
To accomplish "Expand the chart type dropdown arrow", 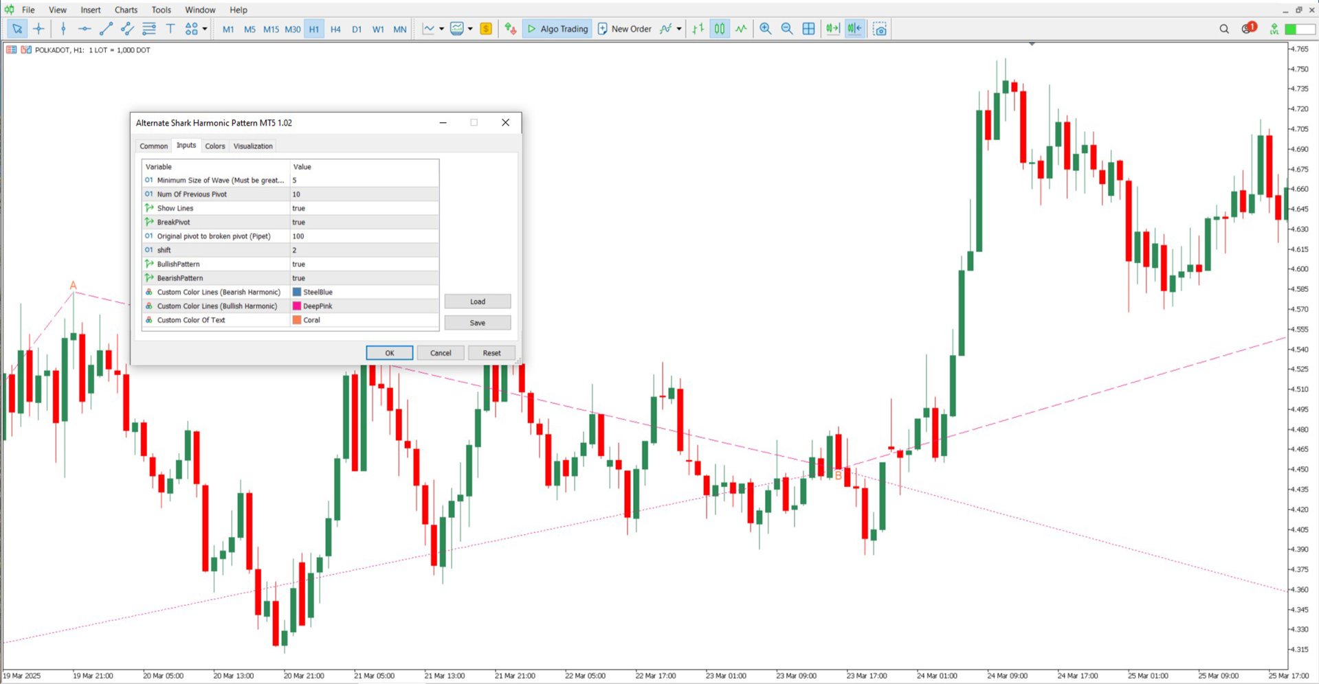I will tap(441, 29).
